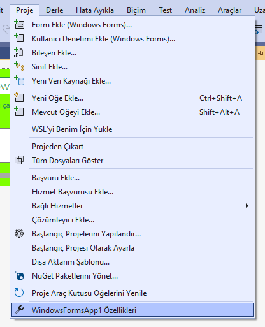Click the Shift+Alt+A shortcut text
The width and height of the screenshot is (265, 327).
219,112
